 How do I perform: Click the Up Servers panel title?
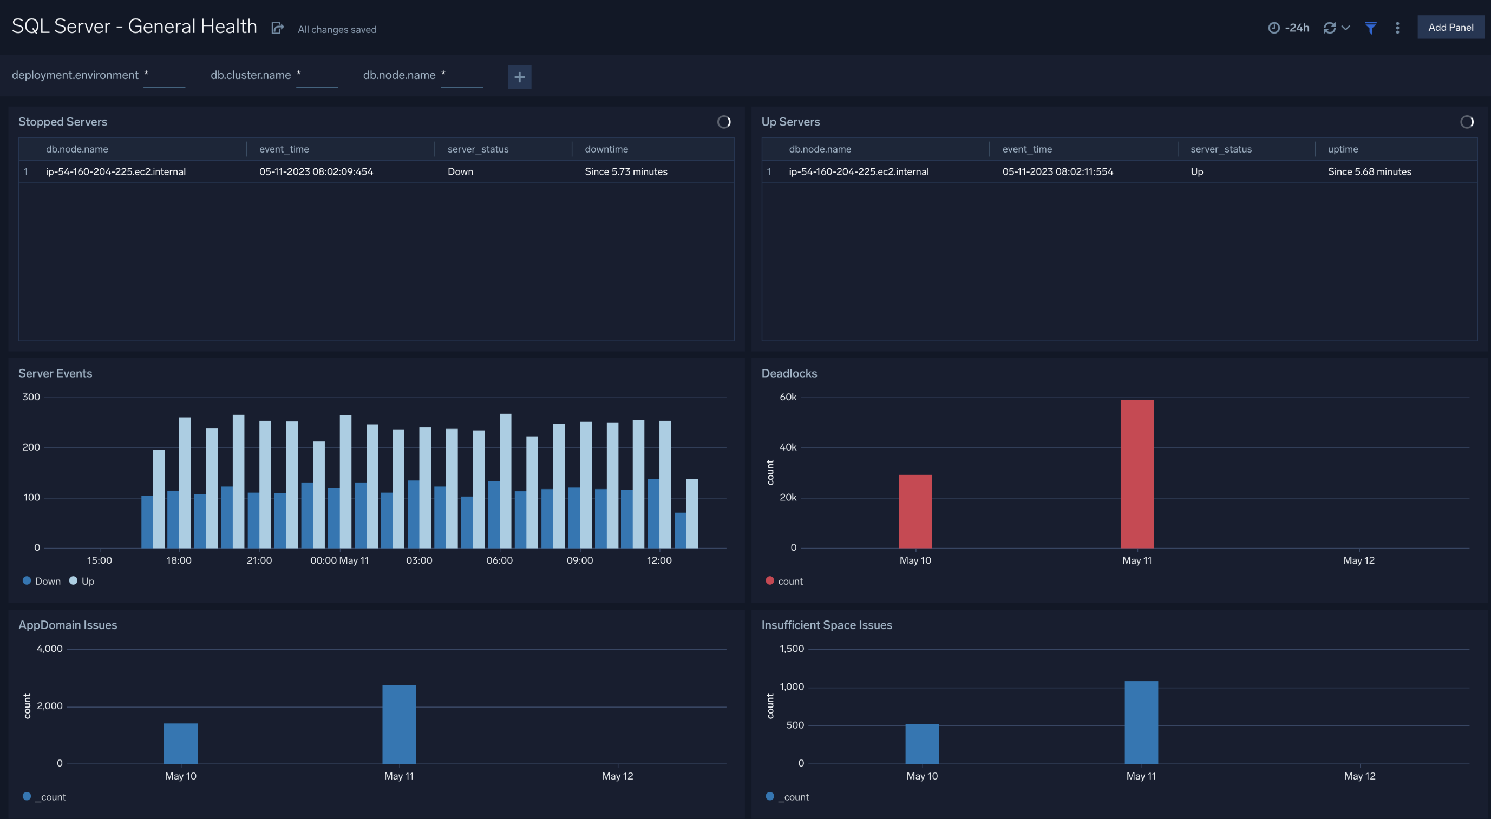coord(790,122)
